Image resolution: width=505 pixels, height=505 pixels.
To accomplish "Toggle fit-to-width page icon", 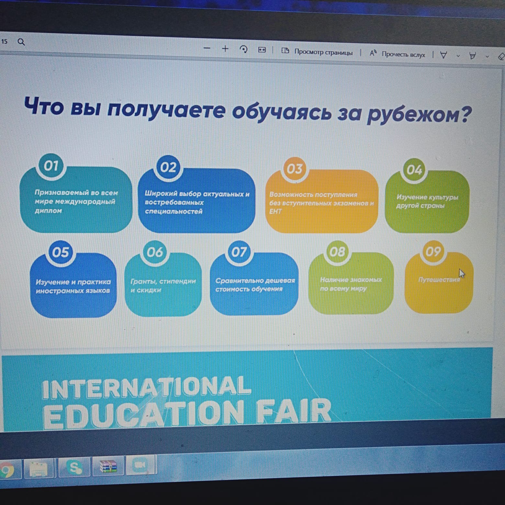I will point(262,50).
